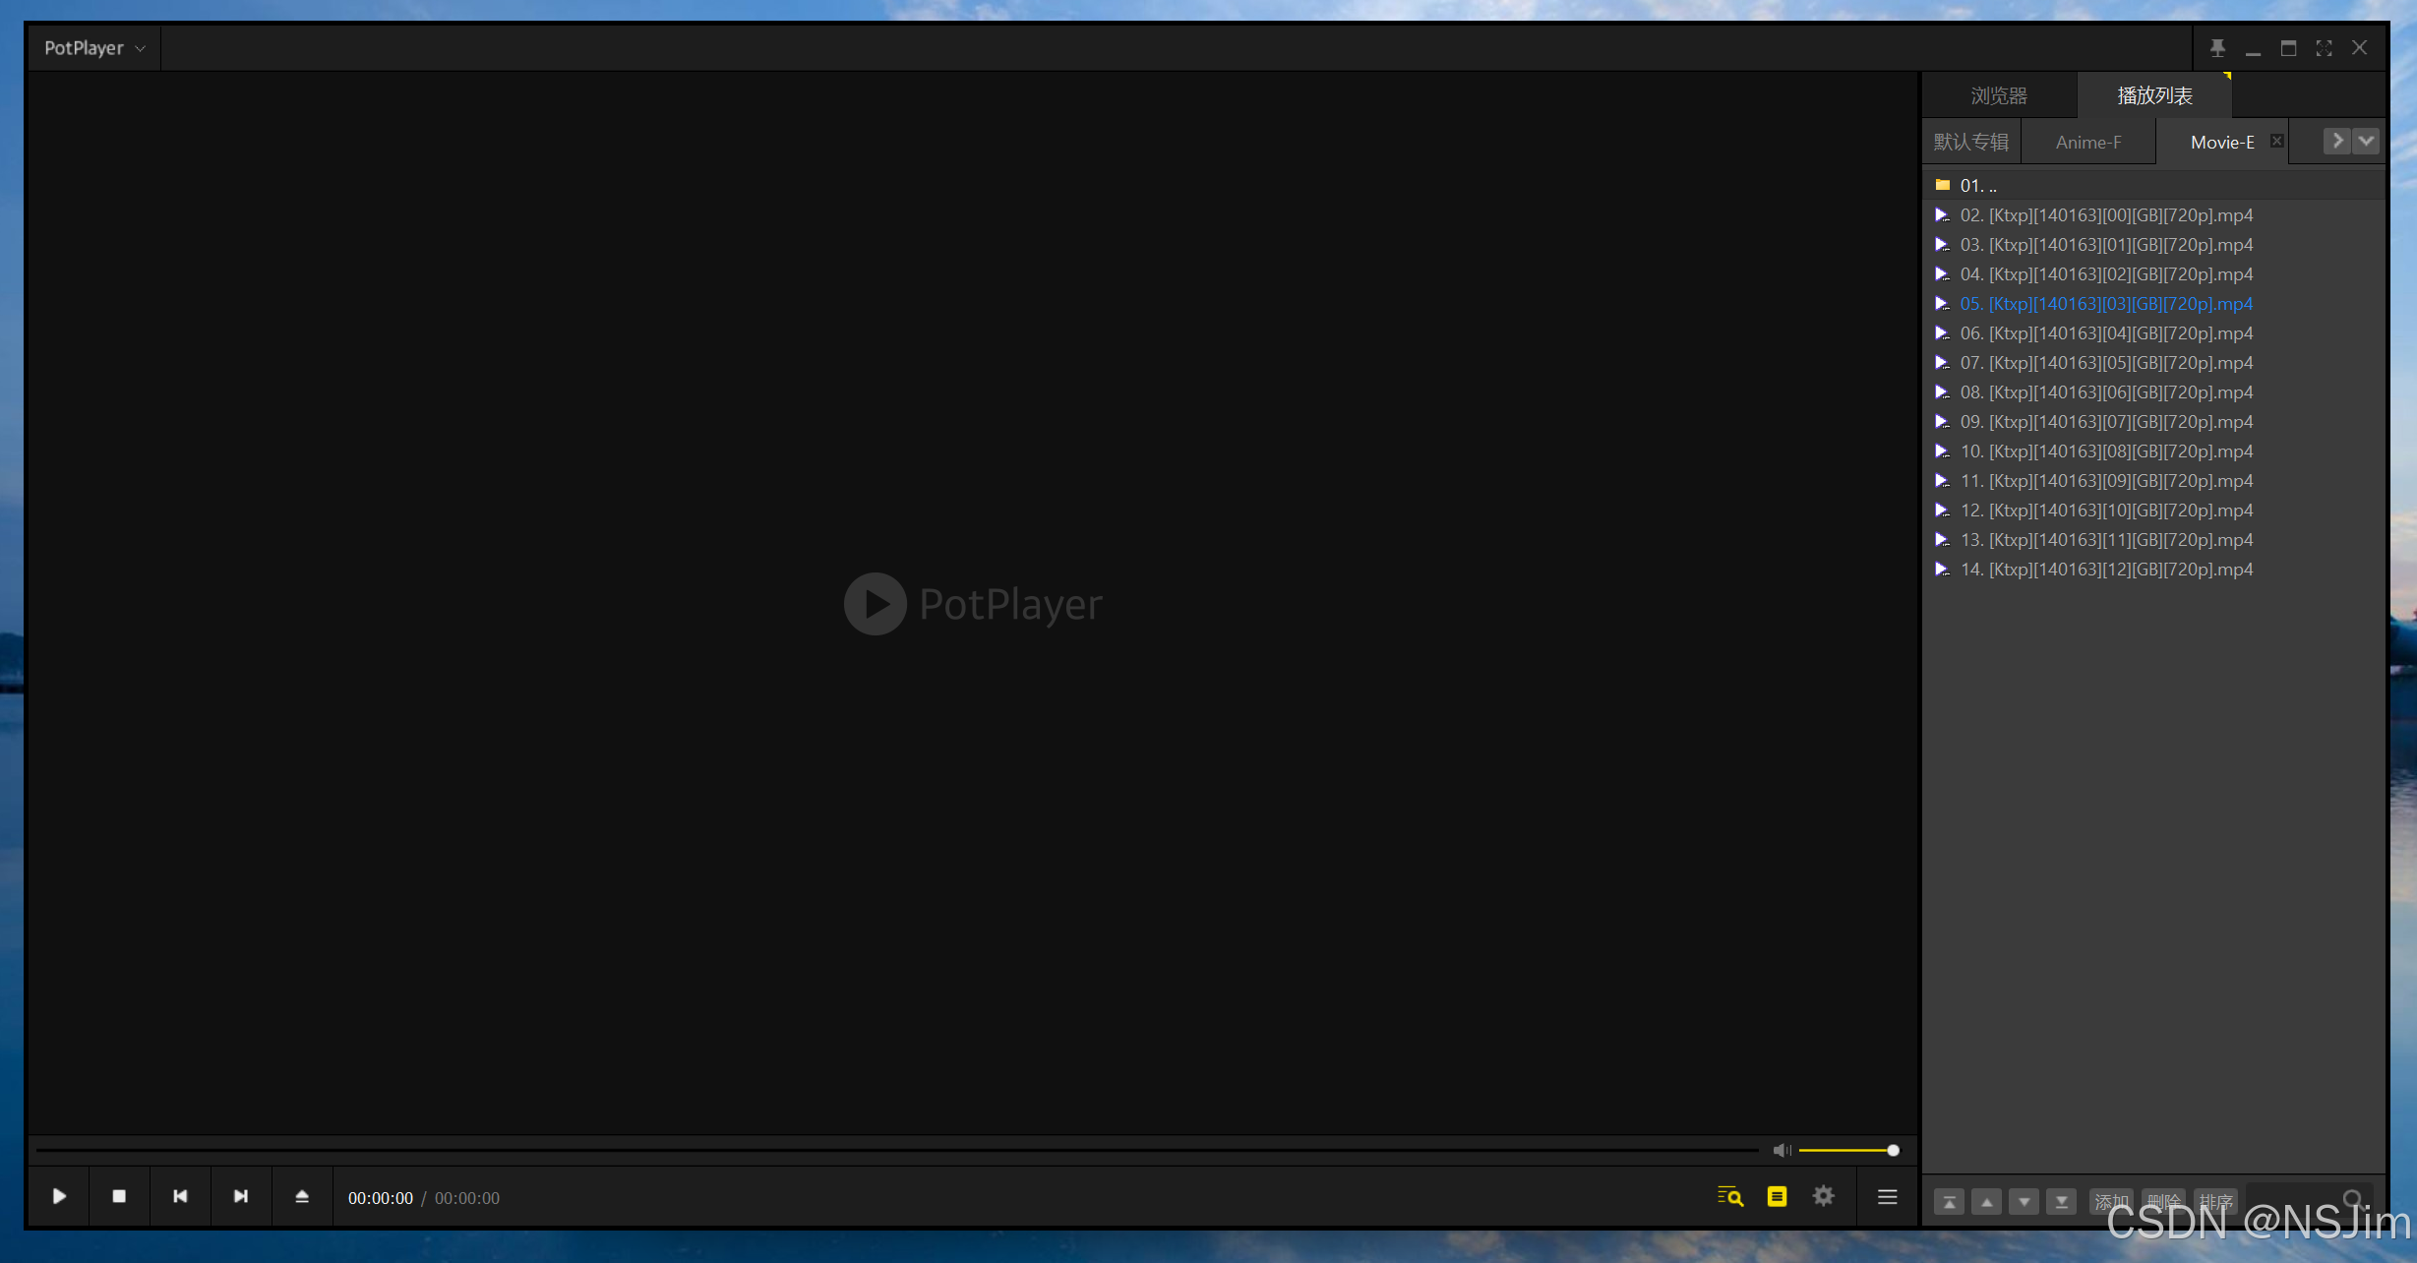The height and width of the screenshot is (1263, 2417).
Task: Open the PotPlayer main menu dropdown
Action: click(94, 47)
